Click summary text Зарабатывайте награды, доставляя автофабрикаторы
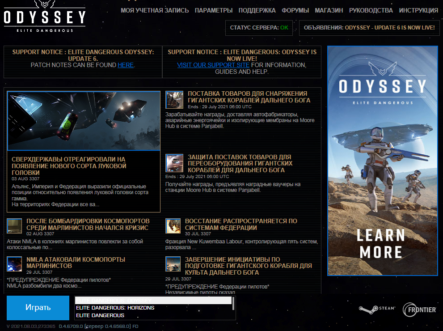Image resolution: width=443 pixels, height=331 pixels. click(240, 120)
